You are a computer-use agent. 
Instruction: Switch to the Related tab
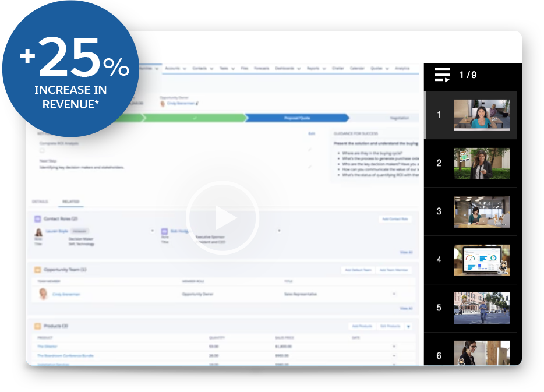[71, 202]
